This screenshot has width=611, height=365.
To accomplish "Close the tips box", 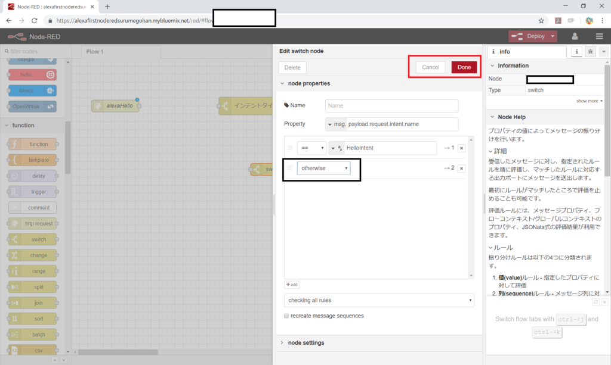I will click(604, 302).
